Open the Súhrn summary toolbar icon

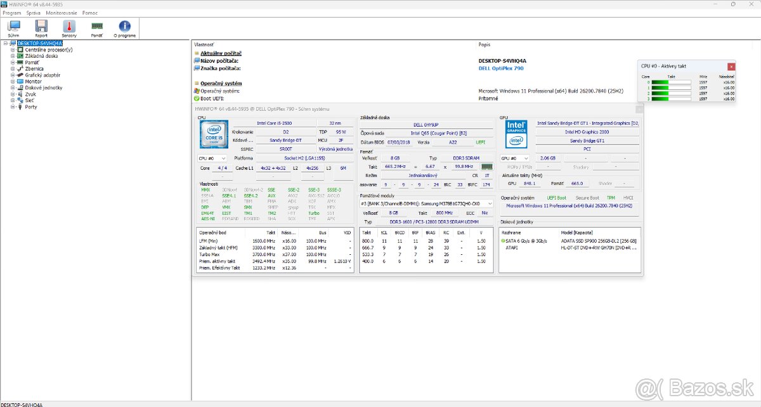click(x=13, y=27)
